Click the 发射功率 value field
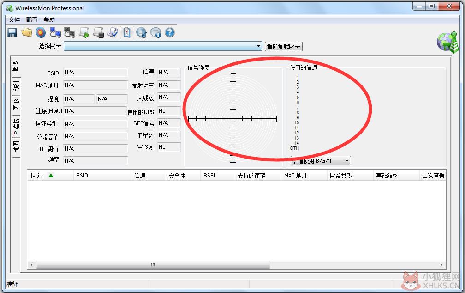This screenshot has height=293, width=465. pyautogui.click(x=169, y=85)
